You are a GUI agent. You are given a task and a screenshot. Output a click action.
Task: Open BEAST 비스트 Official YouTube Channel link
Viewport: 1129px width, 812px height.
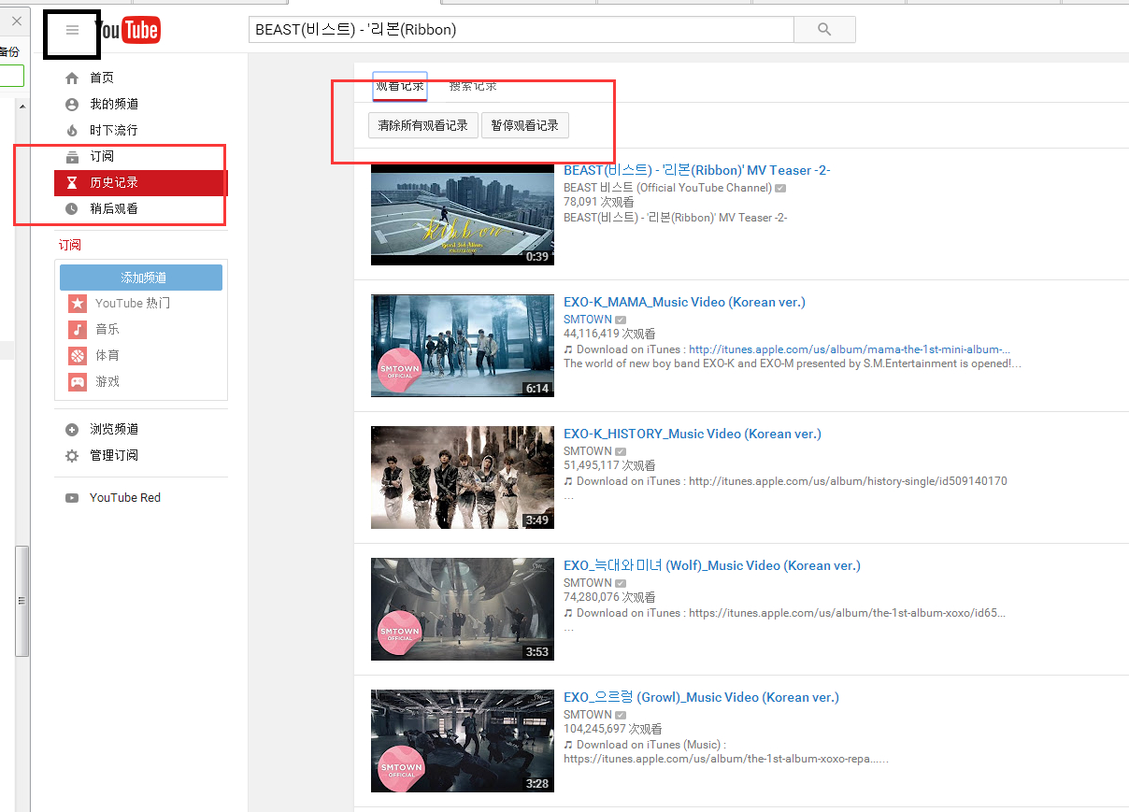668,188
